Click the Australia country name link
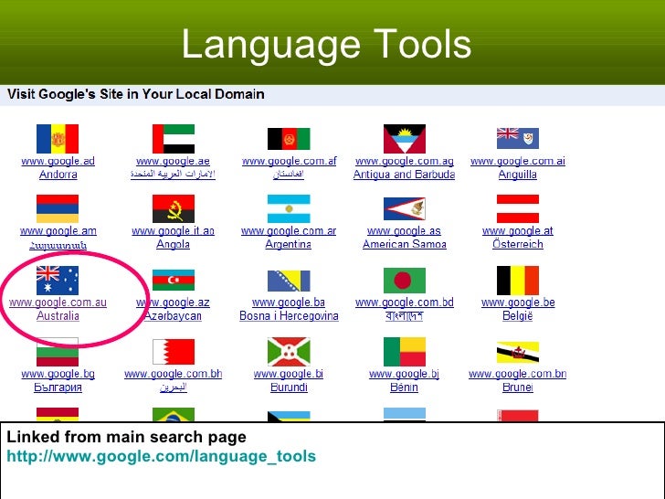Viewport: 665px width, 499px height. coord(58,315)
